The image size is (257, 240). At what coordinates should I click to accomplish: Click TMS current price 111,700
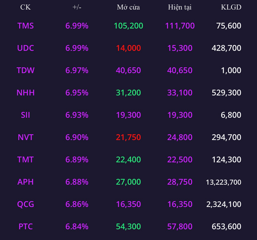pos(180,26)
